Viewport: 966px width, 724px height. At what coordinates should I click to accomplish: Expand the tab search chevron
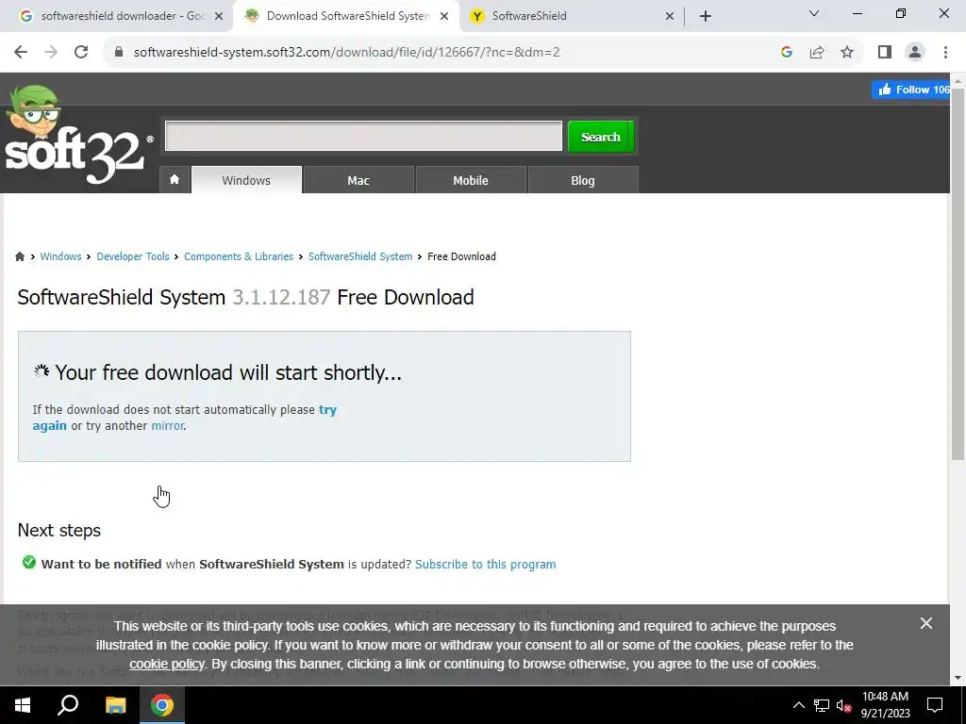[x=814, y=13]
